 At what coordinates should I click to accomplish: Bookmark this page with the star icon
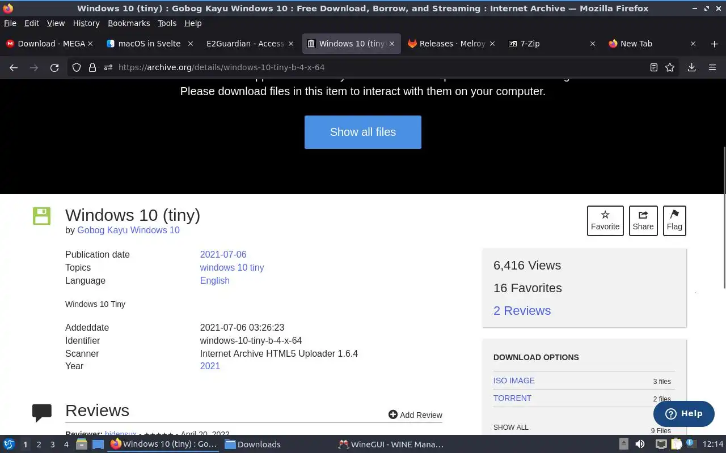tap(670, 67)
